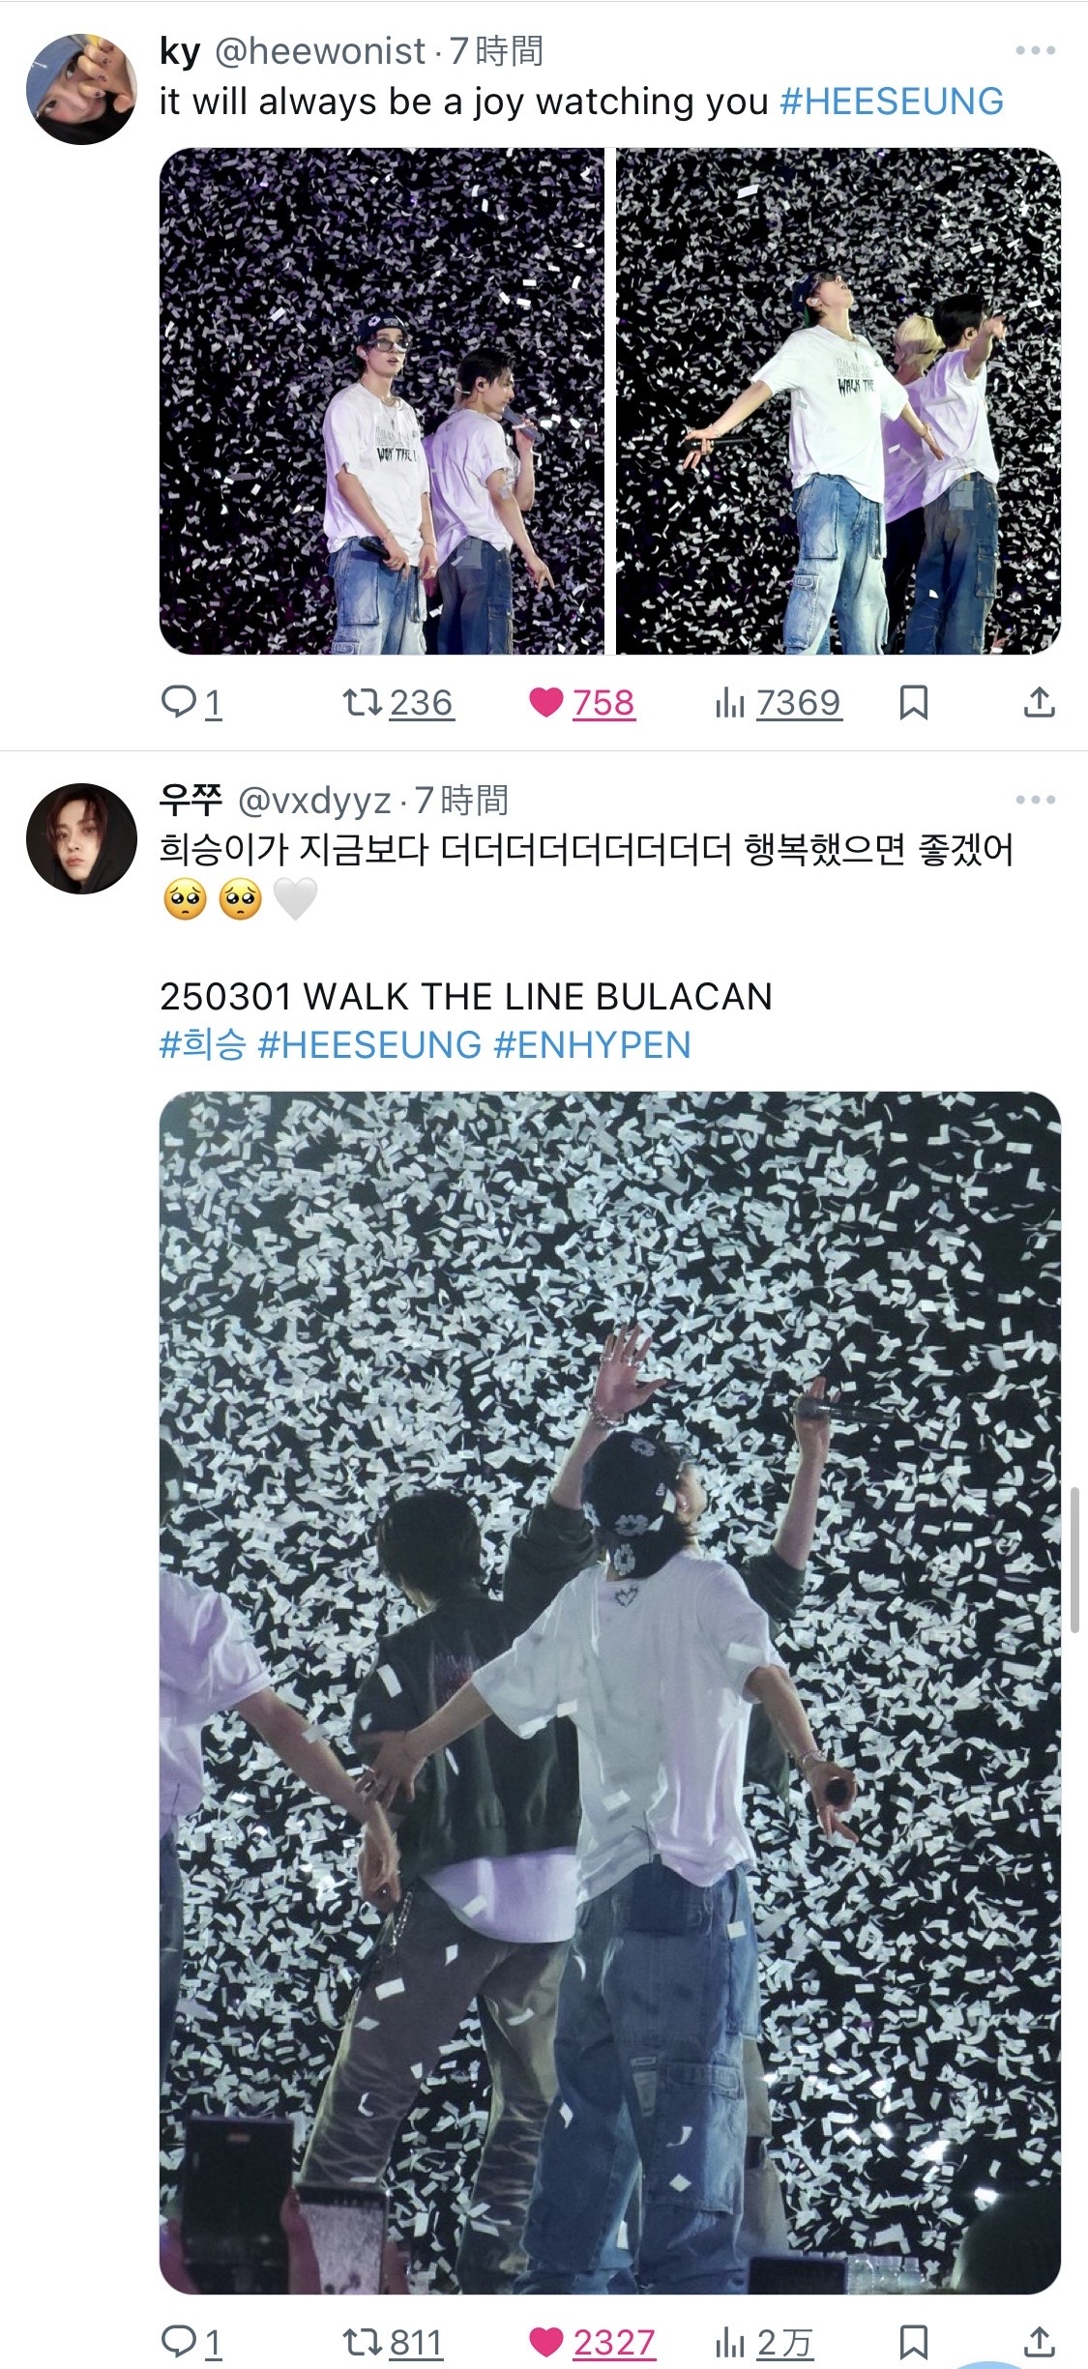View the left confetti photo in heewonist's tweet
Viewport: 1088px width, 2369px height.
382,401
